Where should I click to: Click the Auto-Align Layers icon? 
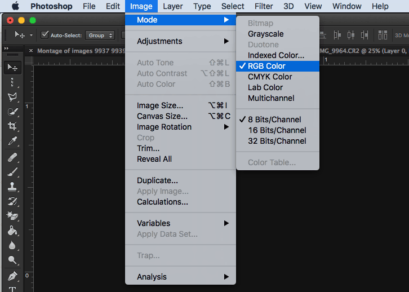click(x=383, y=35)
